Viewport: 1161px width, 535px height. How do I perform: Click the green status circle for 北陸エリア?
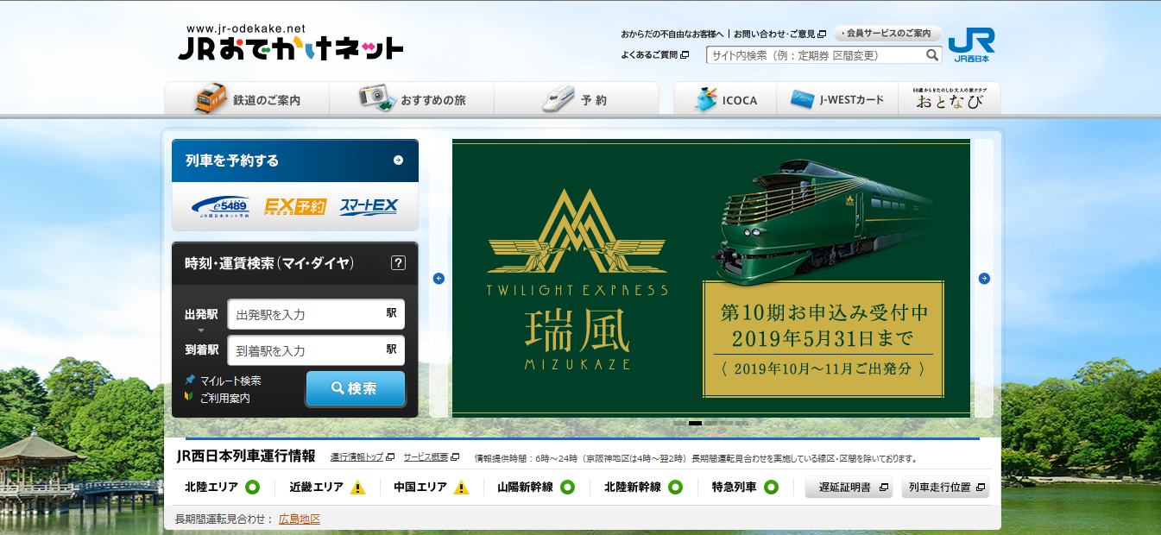pyautogui.click(x=252, y=488)
